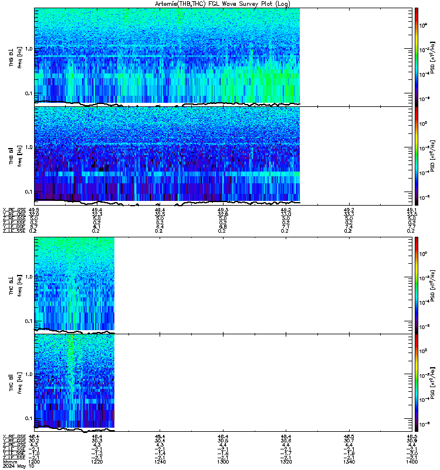
Task: Click the color bar beside the THB B-perpendicular panel
Action: point(417,57)
